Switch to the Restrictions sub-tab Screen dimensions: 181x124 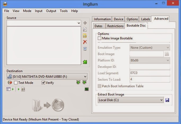(115, 26)
